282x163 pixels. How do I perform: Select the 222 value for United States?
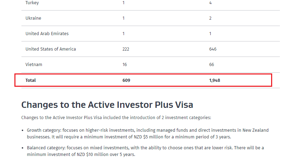pyautogui.click(x=126, y=49)
